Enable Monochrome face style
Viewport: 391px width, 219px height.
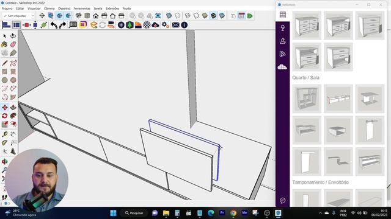pos(222,16)
